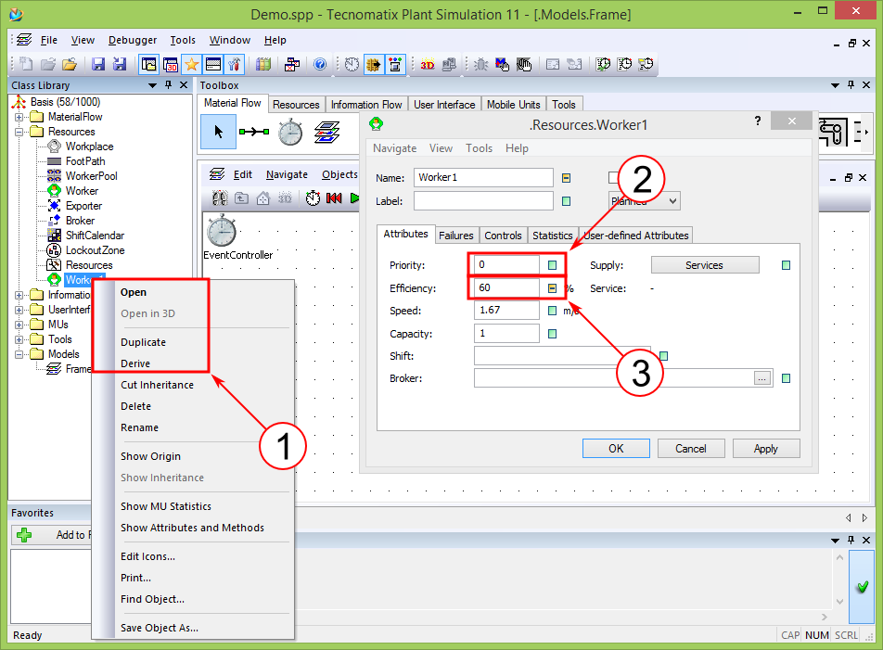
Task: Toggle the Favorites star icon in toolbar
Action: click(191, 64)
